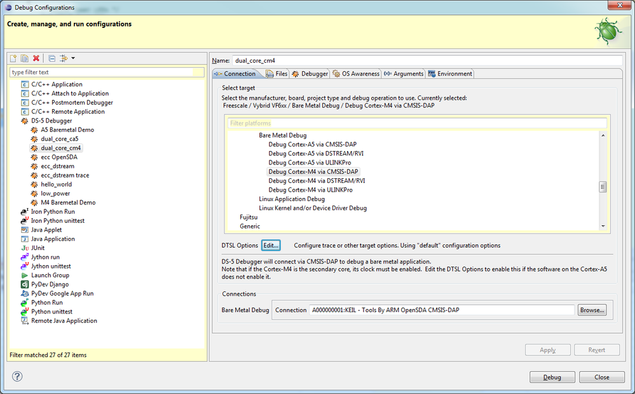Select the ecc_dstream trace configuration
This screenshot has height=394, width=635.
(65, 175)
